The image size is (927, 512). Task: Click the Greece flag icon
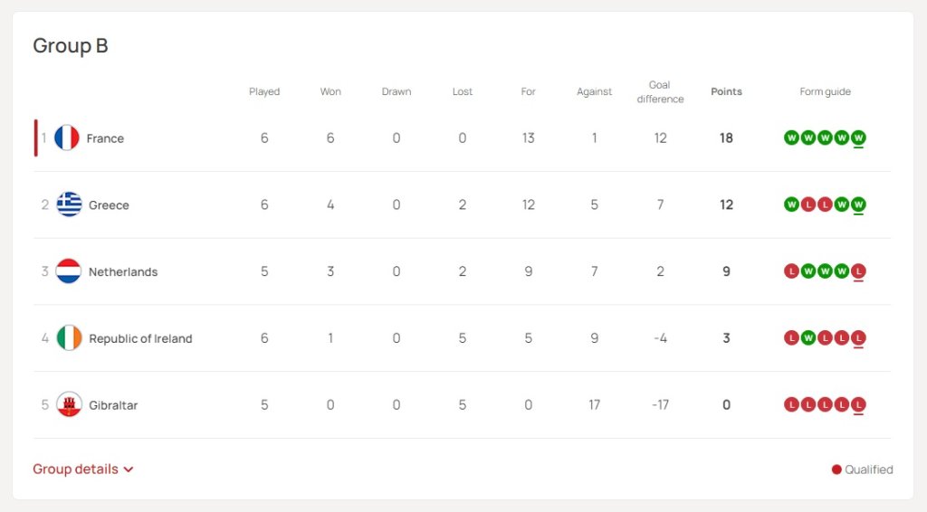pyautogui.click(x=69, y=204)
